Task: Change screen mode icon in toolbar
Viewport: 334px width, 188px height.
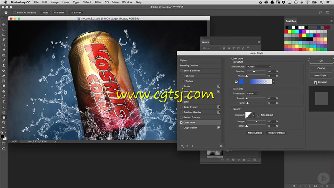Action: 4,149
